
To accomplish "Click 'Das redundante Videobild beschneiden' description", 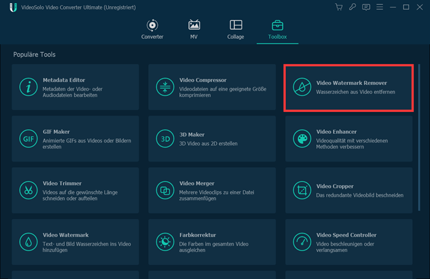I will [x=360, y=195].
